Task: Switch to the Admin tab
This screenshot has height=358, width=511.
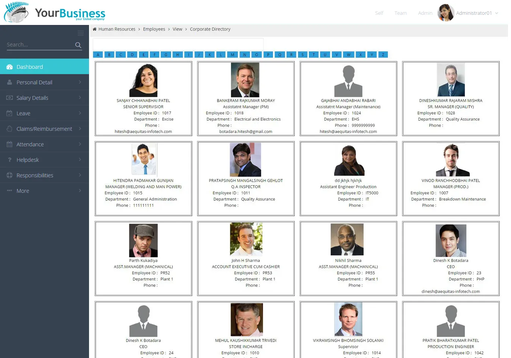Action: (x=425, y=13)
